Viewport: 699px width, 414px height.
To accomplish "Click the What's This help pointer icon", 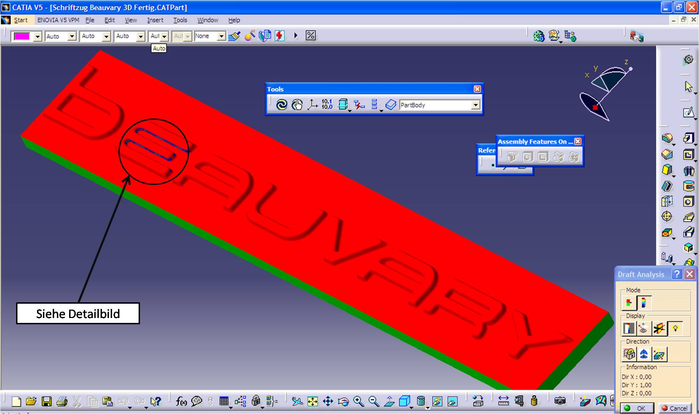I will (x=155, y=401).
